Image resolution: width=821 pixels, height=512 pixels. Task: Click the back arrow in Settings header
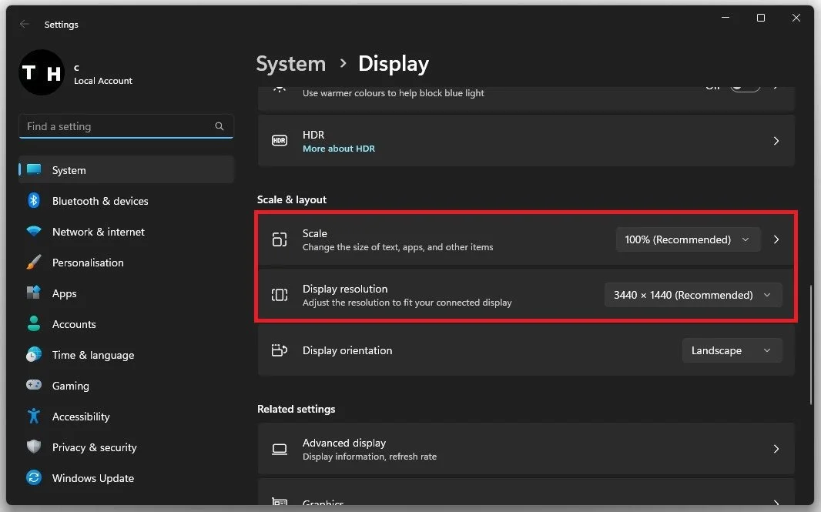point(24,24)
